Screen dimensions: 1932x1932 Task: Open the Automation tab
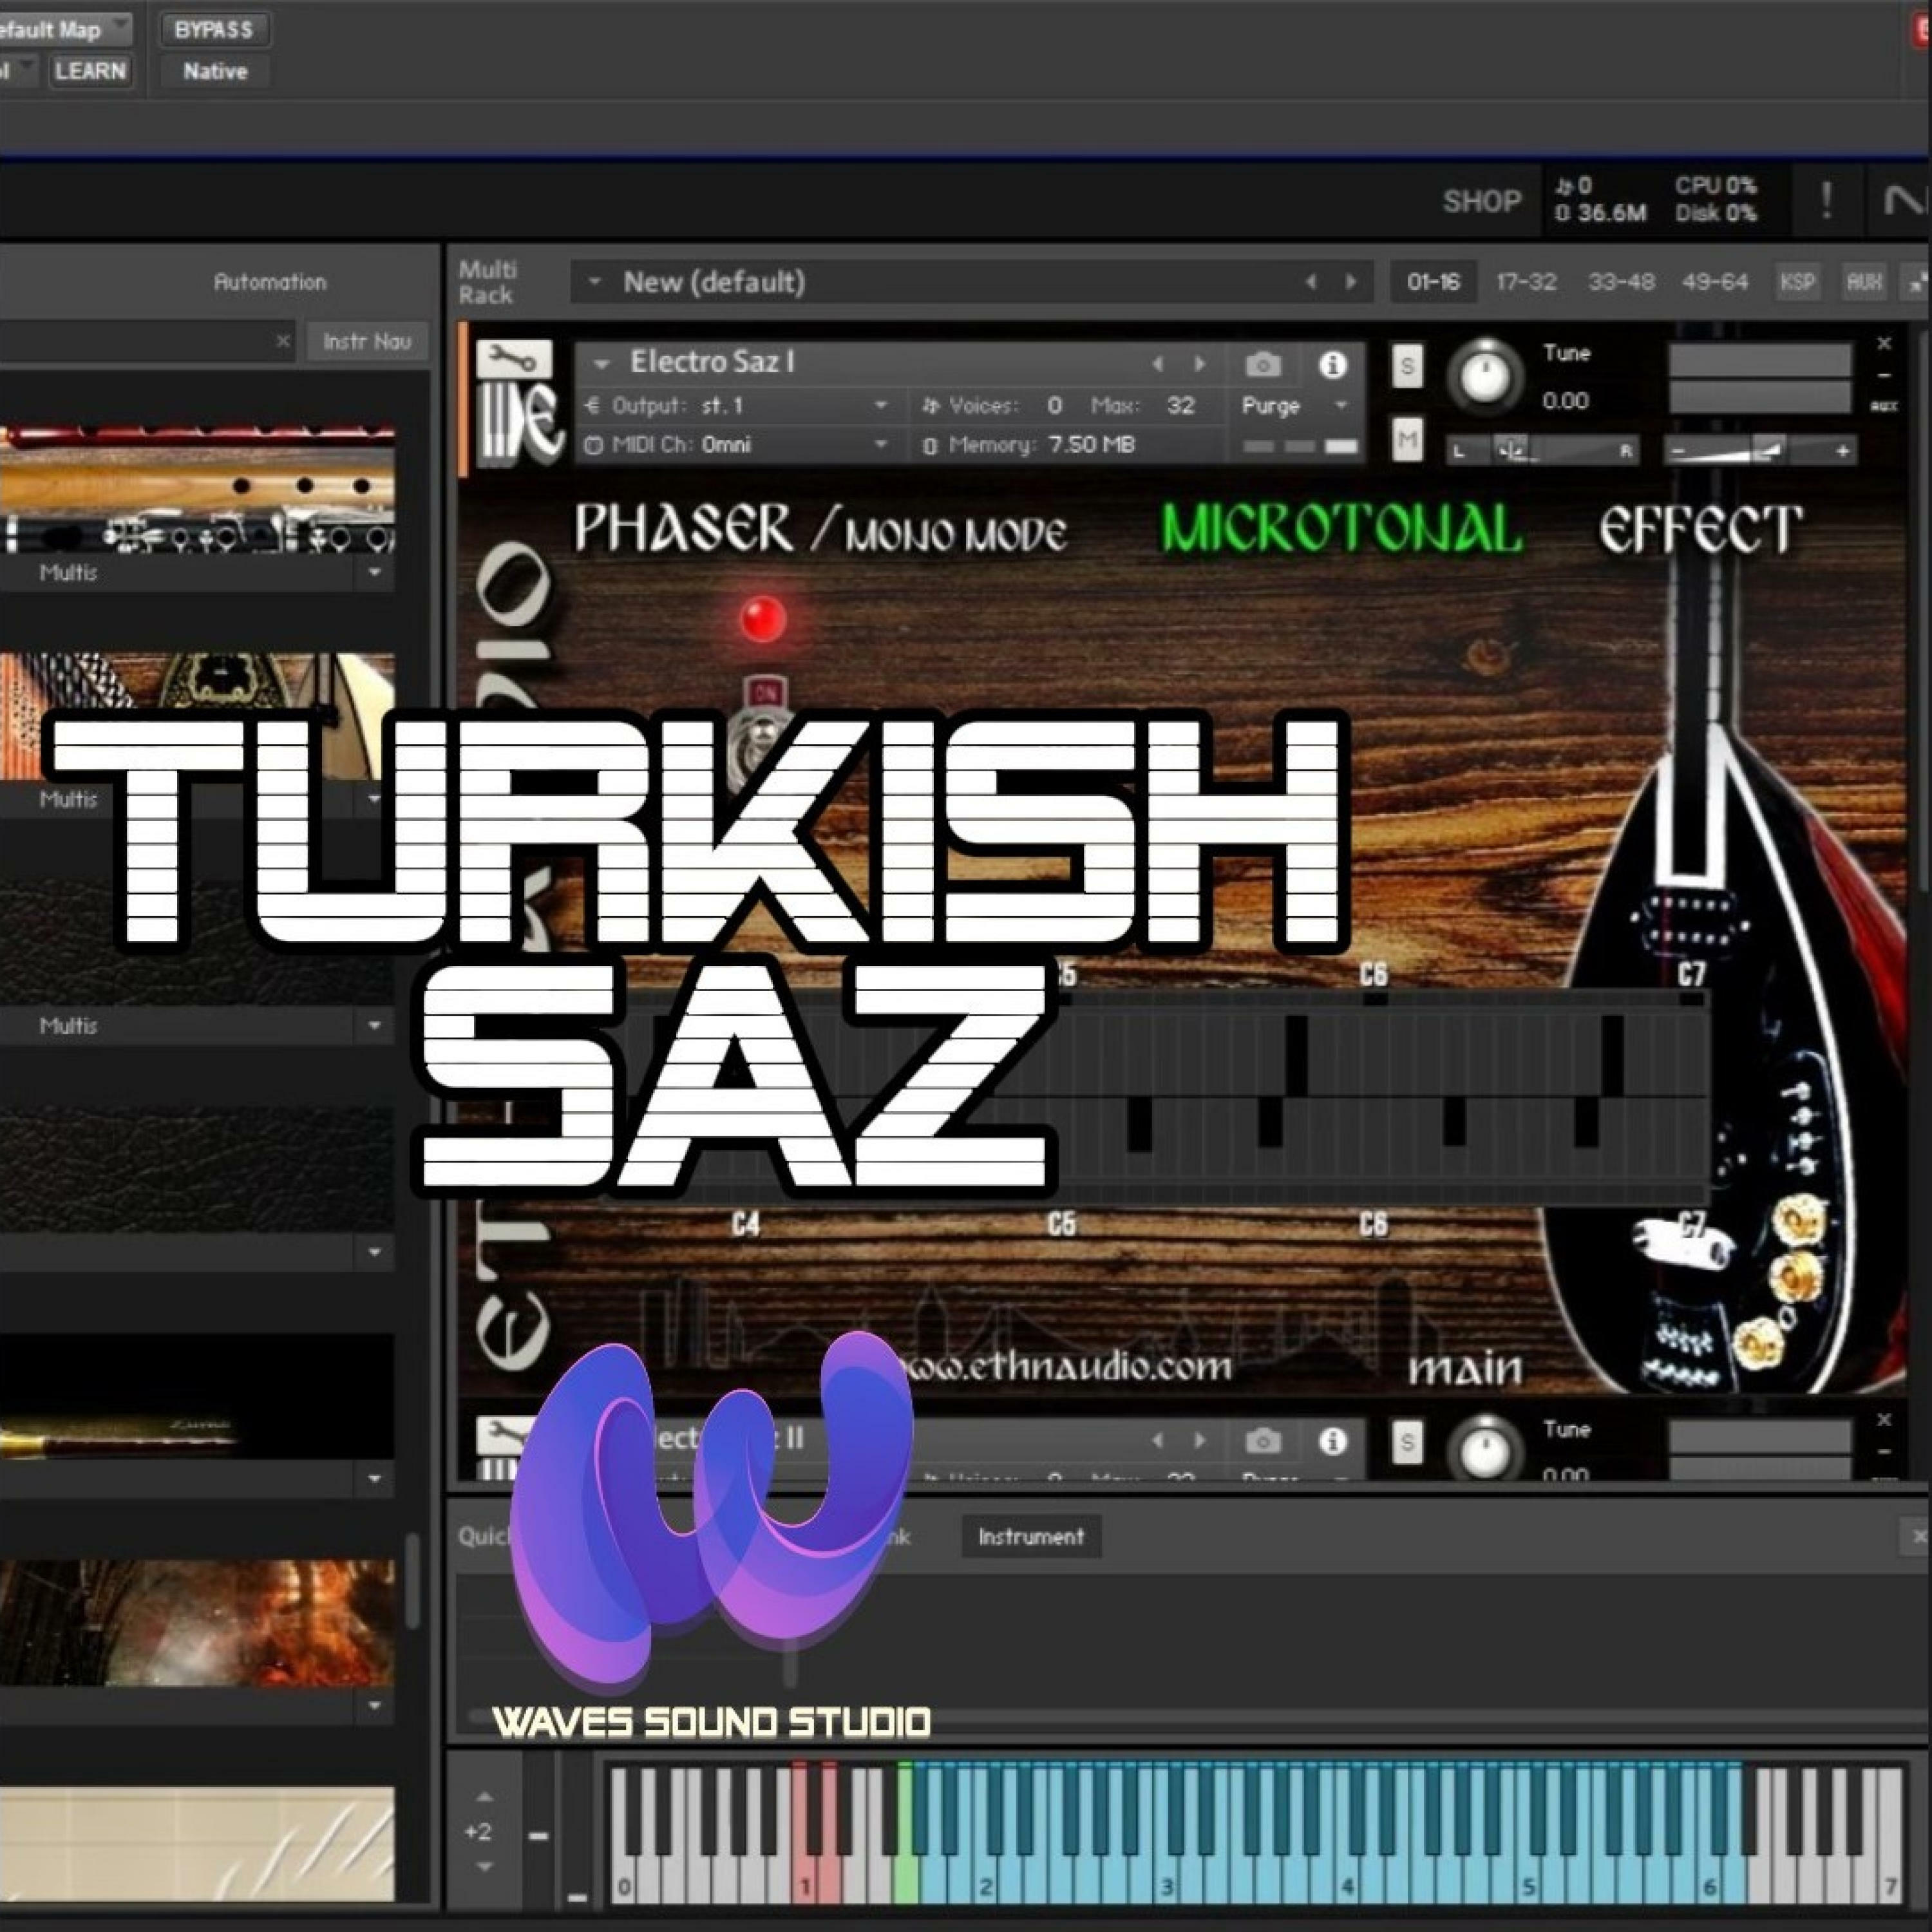click(x=269, y=282)
